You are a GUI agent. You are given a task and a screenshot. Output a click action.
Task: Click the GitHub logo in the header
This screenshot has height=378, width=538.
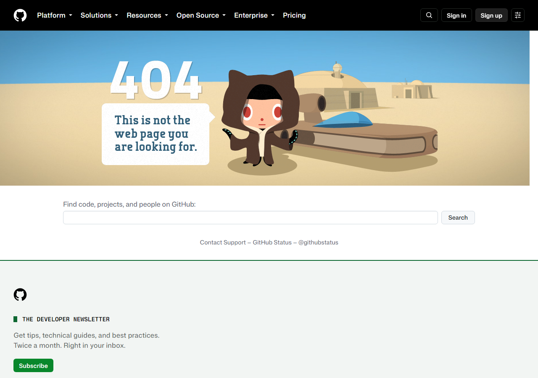pos(20,15)
